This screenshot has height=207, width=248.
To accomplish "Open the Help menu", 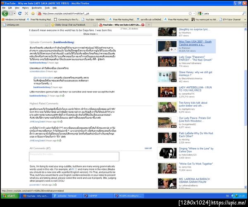I will click(x=55, y=8).
